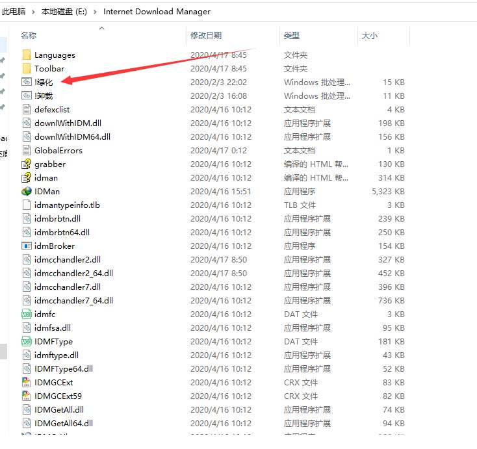Viewport: 477px width, 449px height.
Task: Click the idmbrbtn64.dll file icon
Action: pos(27,232)
